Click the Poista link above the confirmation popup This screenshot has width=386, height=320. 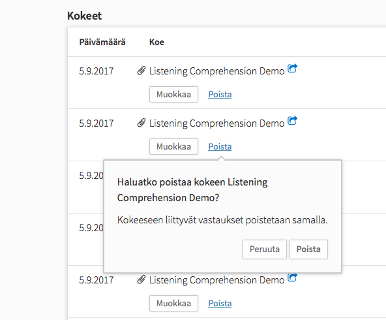click(x=220, y=146)
